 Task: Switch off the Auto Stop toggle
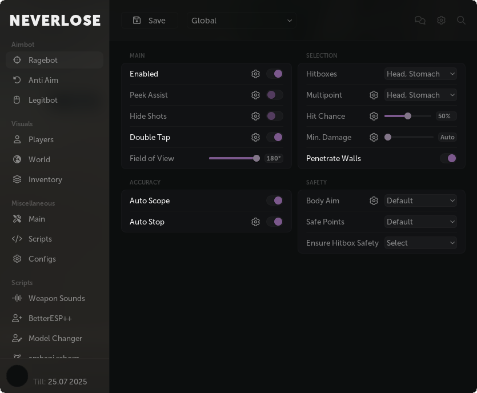[275, 222]
